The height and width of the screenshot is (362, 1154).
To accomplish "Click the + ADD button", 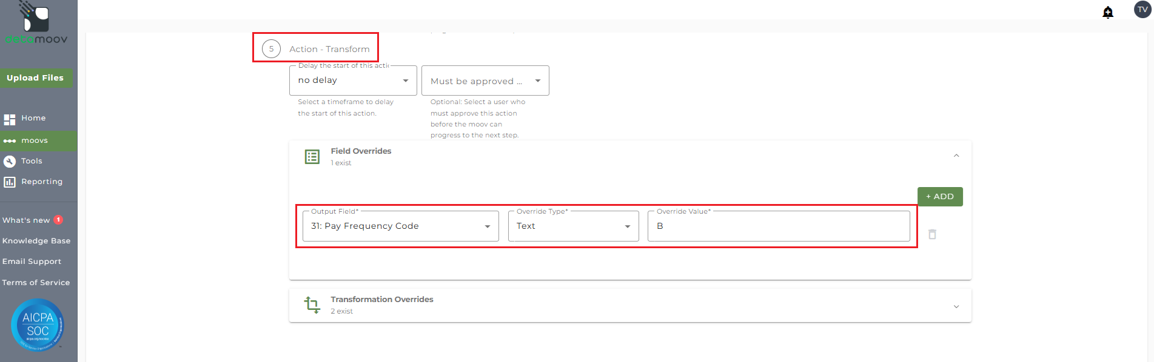I will pyautogui.click(x=939, y=197).
